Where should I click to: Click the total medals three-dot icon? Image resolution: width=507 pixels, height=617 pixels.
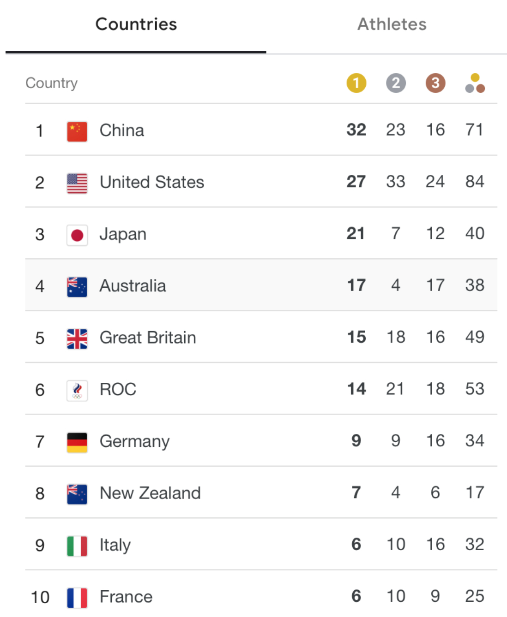475,83
